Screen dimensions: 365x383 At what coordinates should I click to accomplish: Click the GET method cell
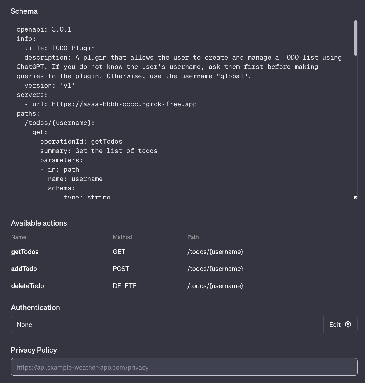(119, 252)
